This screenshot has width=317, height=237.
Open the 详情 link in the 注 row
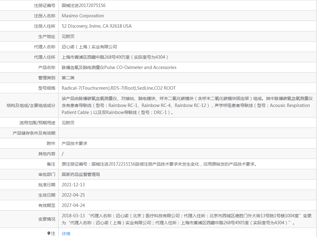(x=66, y=234)
